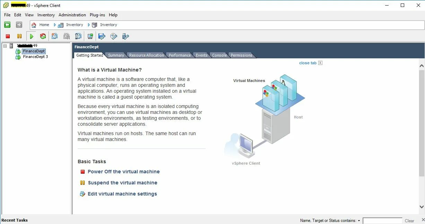The width and height of the screenshot is (425, 224).
Task: Click Power Off the virtual machine link
Action: (x=124, y=172)
